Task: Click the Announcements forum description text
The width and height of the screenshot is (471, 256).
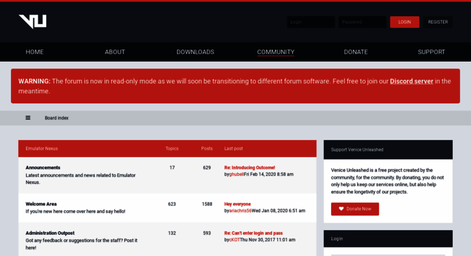Action: tap(81, 179)
